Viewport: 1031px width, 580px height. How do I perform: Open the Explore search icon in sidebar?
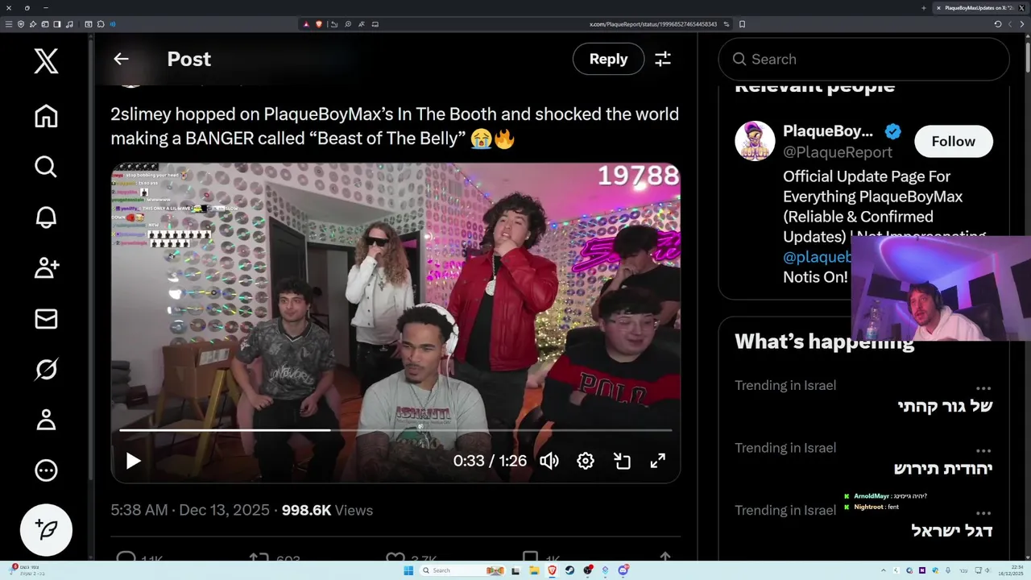coord(46,167)
